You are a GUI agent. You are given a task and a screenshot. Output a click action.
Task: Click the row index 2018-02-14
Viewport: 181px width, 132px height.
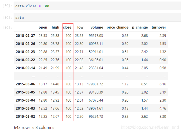click(x=25, y=68)
